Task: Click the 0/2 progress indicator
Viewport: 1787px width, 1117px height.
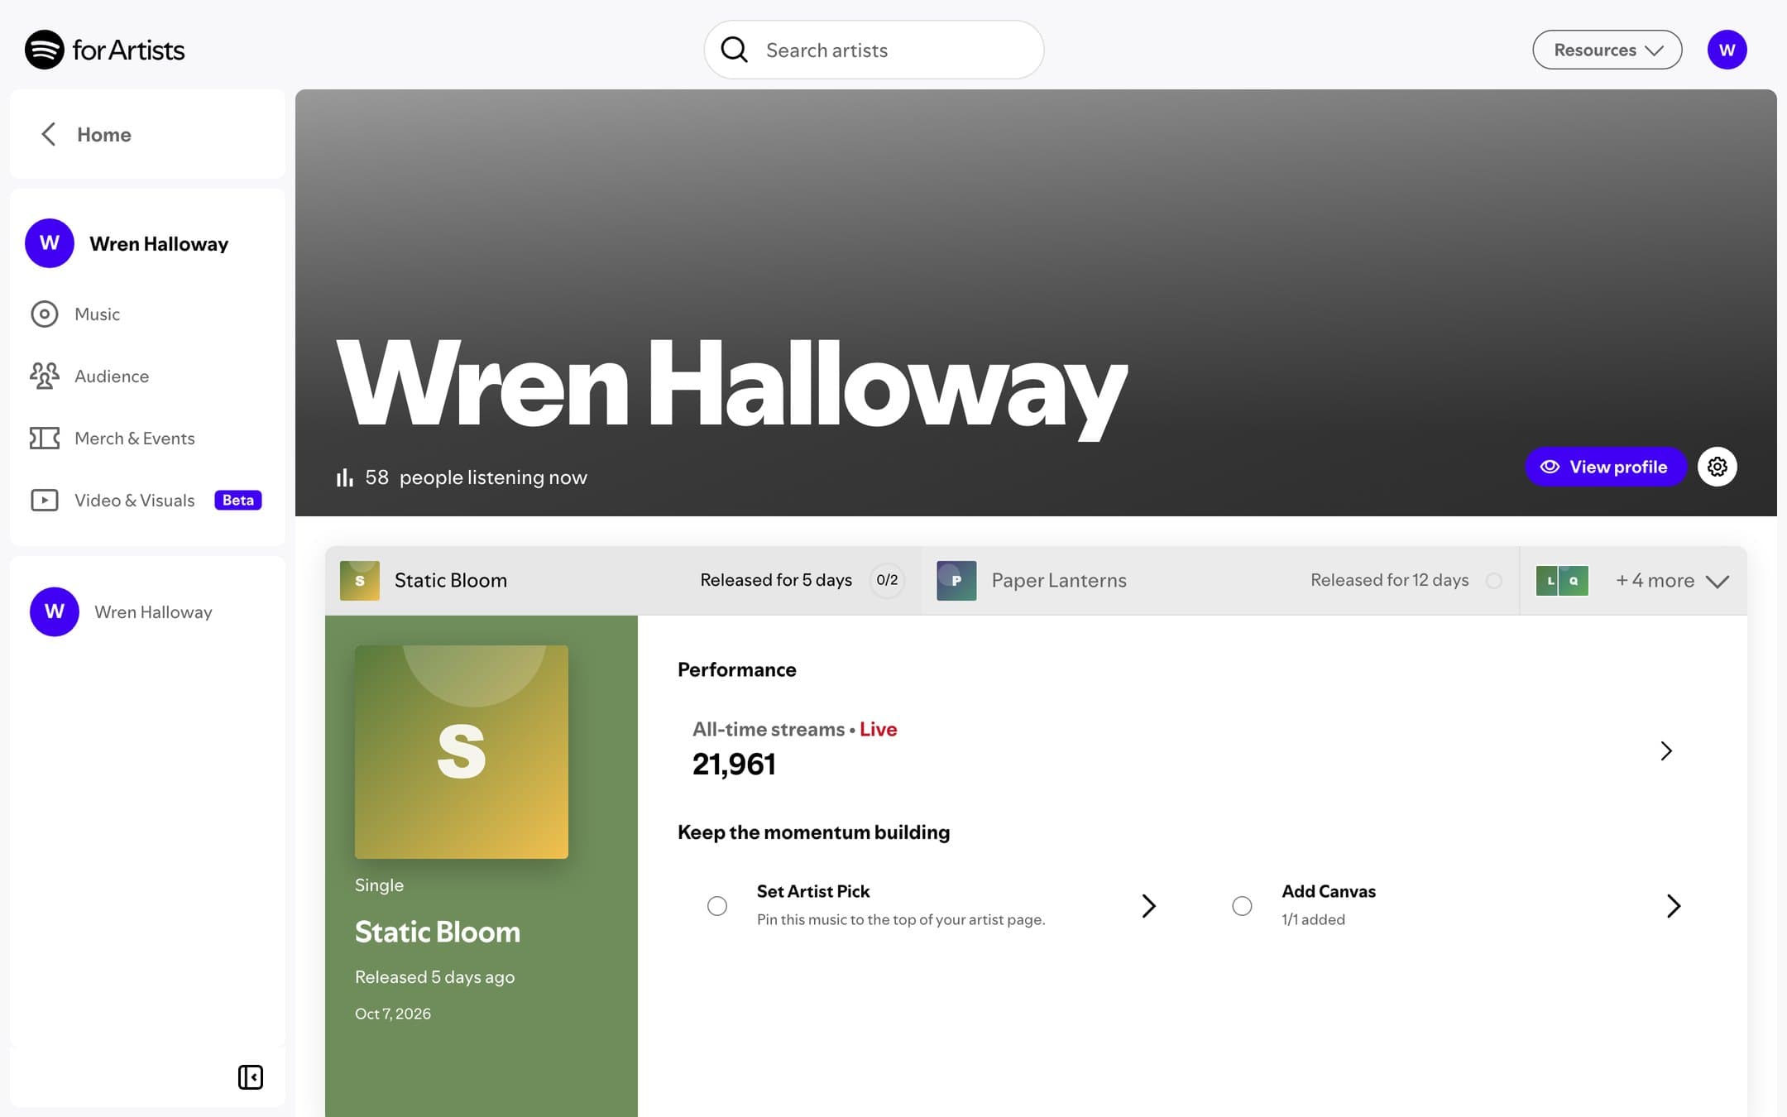Action: [887, 580]
